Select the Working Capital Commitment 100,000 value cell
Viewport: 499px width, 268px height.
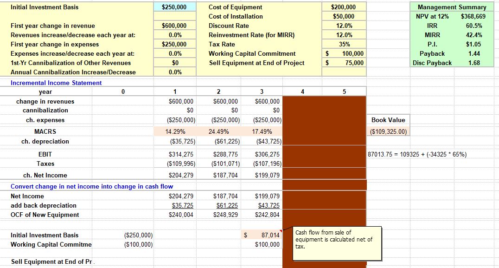[344, 53]
